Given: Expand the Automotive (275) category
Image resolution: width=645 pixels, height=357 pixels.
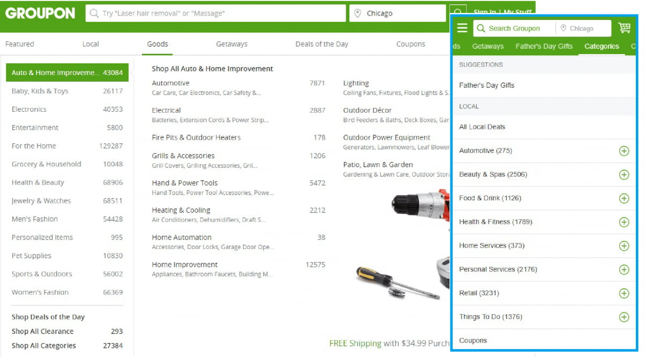Looking at the screenshot, I should [623, 151].
